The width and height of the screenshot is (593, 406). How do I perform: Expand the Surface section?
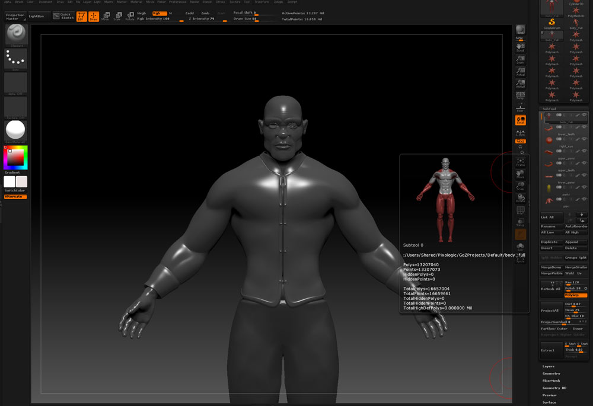[x=550, y=402]
